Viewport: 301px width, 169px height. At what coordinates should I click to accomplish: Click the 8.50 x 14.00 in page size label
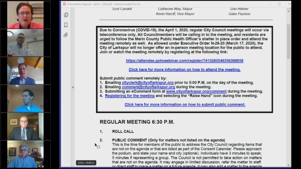point(86,163)
